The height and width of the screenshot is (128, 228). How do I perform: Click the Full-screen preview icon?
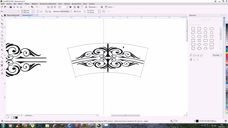[x=71, y=7]
